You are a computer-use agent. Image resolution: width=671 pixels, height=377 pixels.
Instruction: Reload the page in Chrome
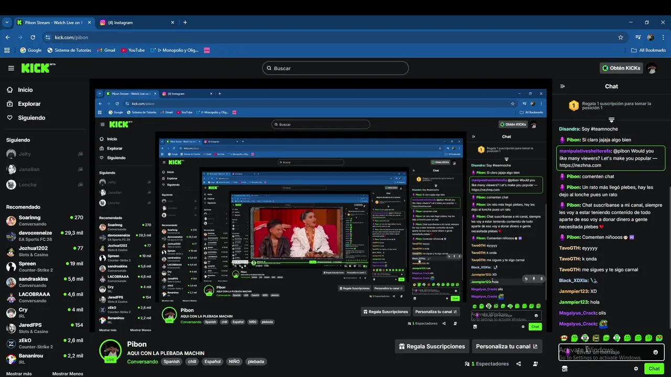point(33,37)
